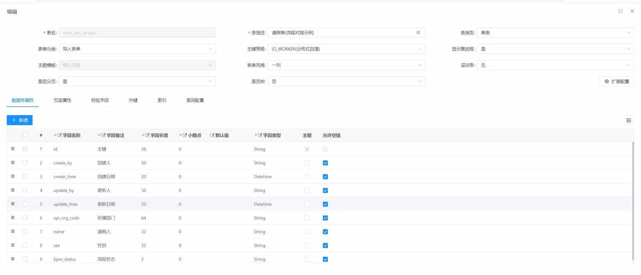This screenshot has width=641, height=275.
Task: Toggle 主键 checkbox for sex row
Action: 307,245
